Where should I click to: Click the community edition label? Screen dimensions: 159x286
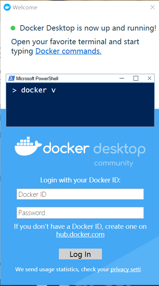pyautogui.click(x=114, y=163)
